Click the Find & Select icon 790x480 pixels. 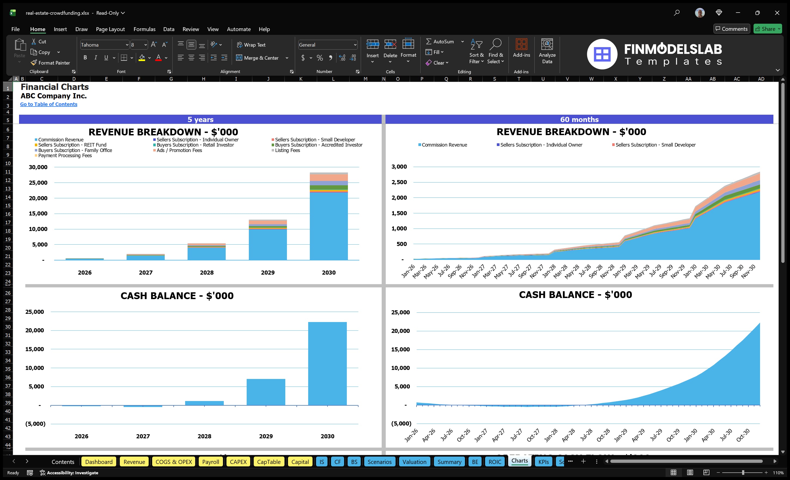tap(496, 51)
